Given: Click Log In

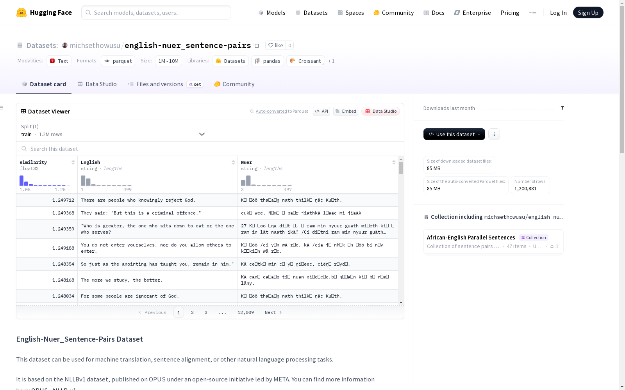Looking at the screenshot, I should 558,12.
